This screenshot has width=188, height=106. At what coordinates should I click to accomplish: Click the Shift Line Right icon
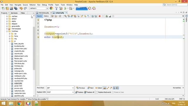tap(95, 16)
